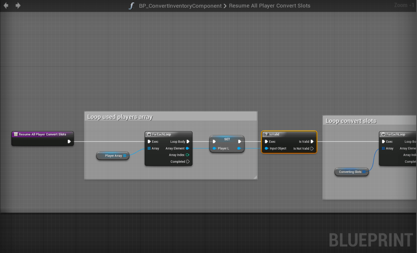Select the Converting Slots variable node

coord(350,172)
